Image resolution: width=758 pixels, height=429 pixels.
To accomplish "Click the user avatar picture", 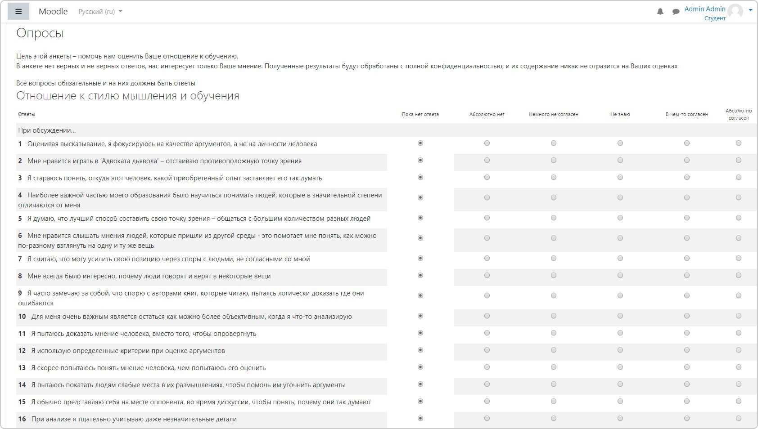I will (735, 11).
